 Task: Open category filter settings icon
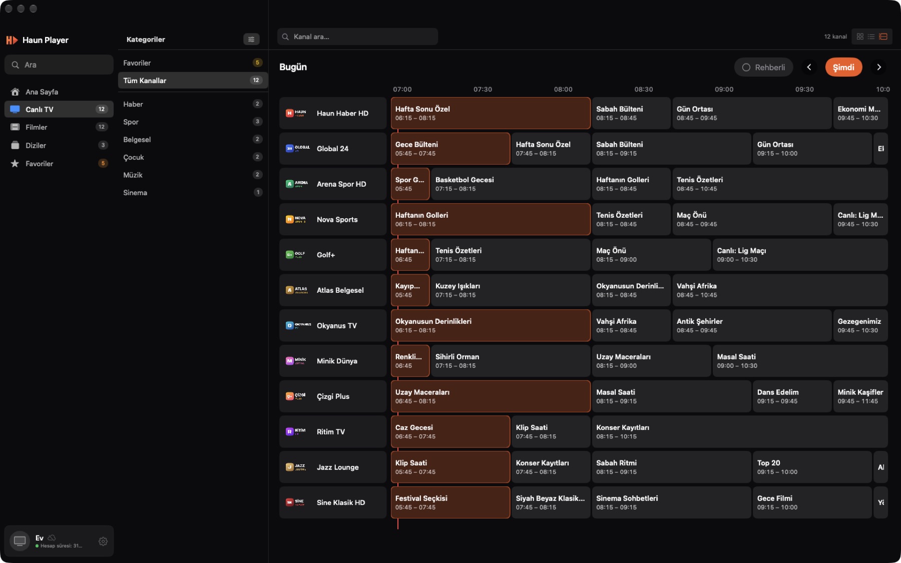pos(251,39)
